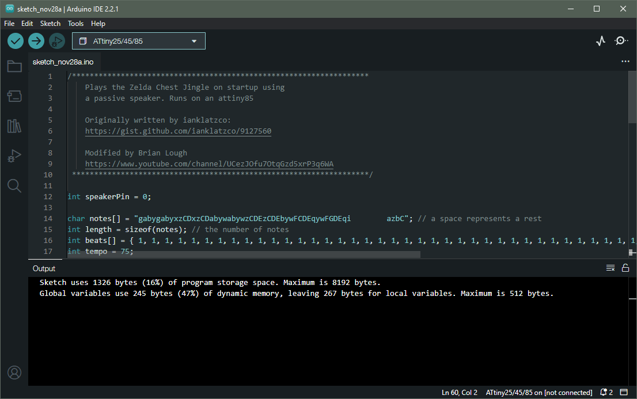Click the vertical scrollbar of the editor

click(632, 97)
